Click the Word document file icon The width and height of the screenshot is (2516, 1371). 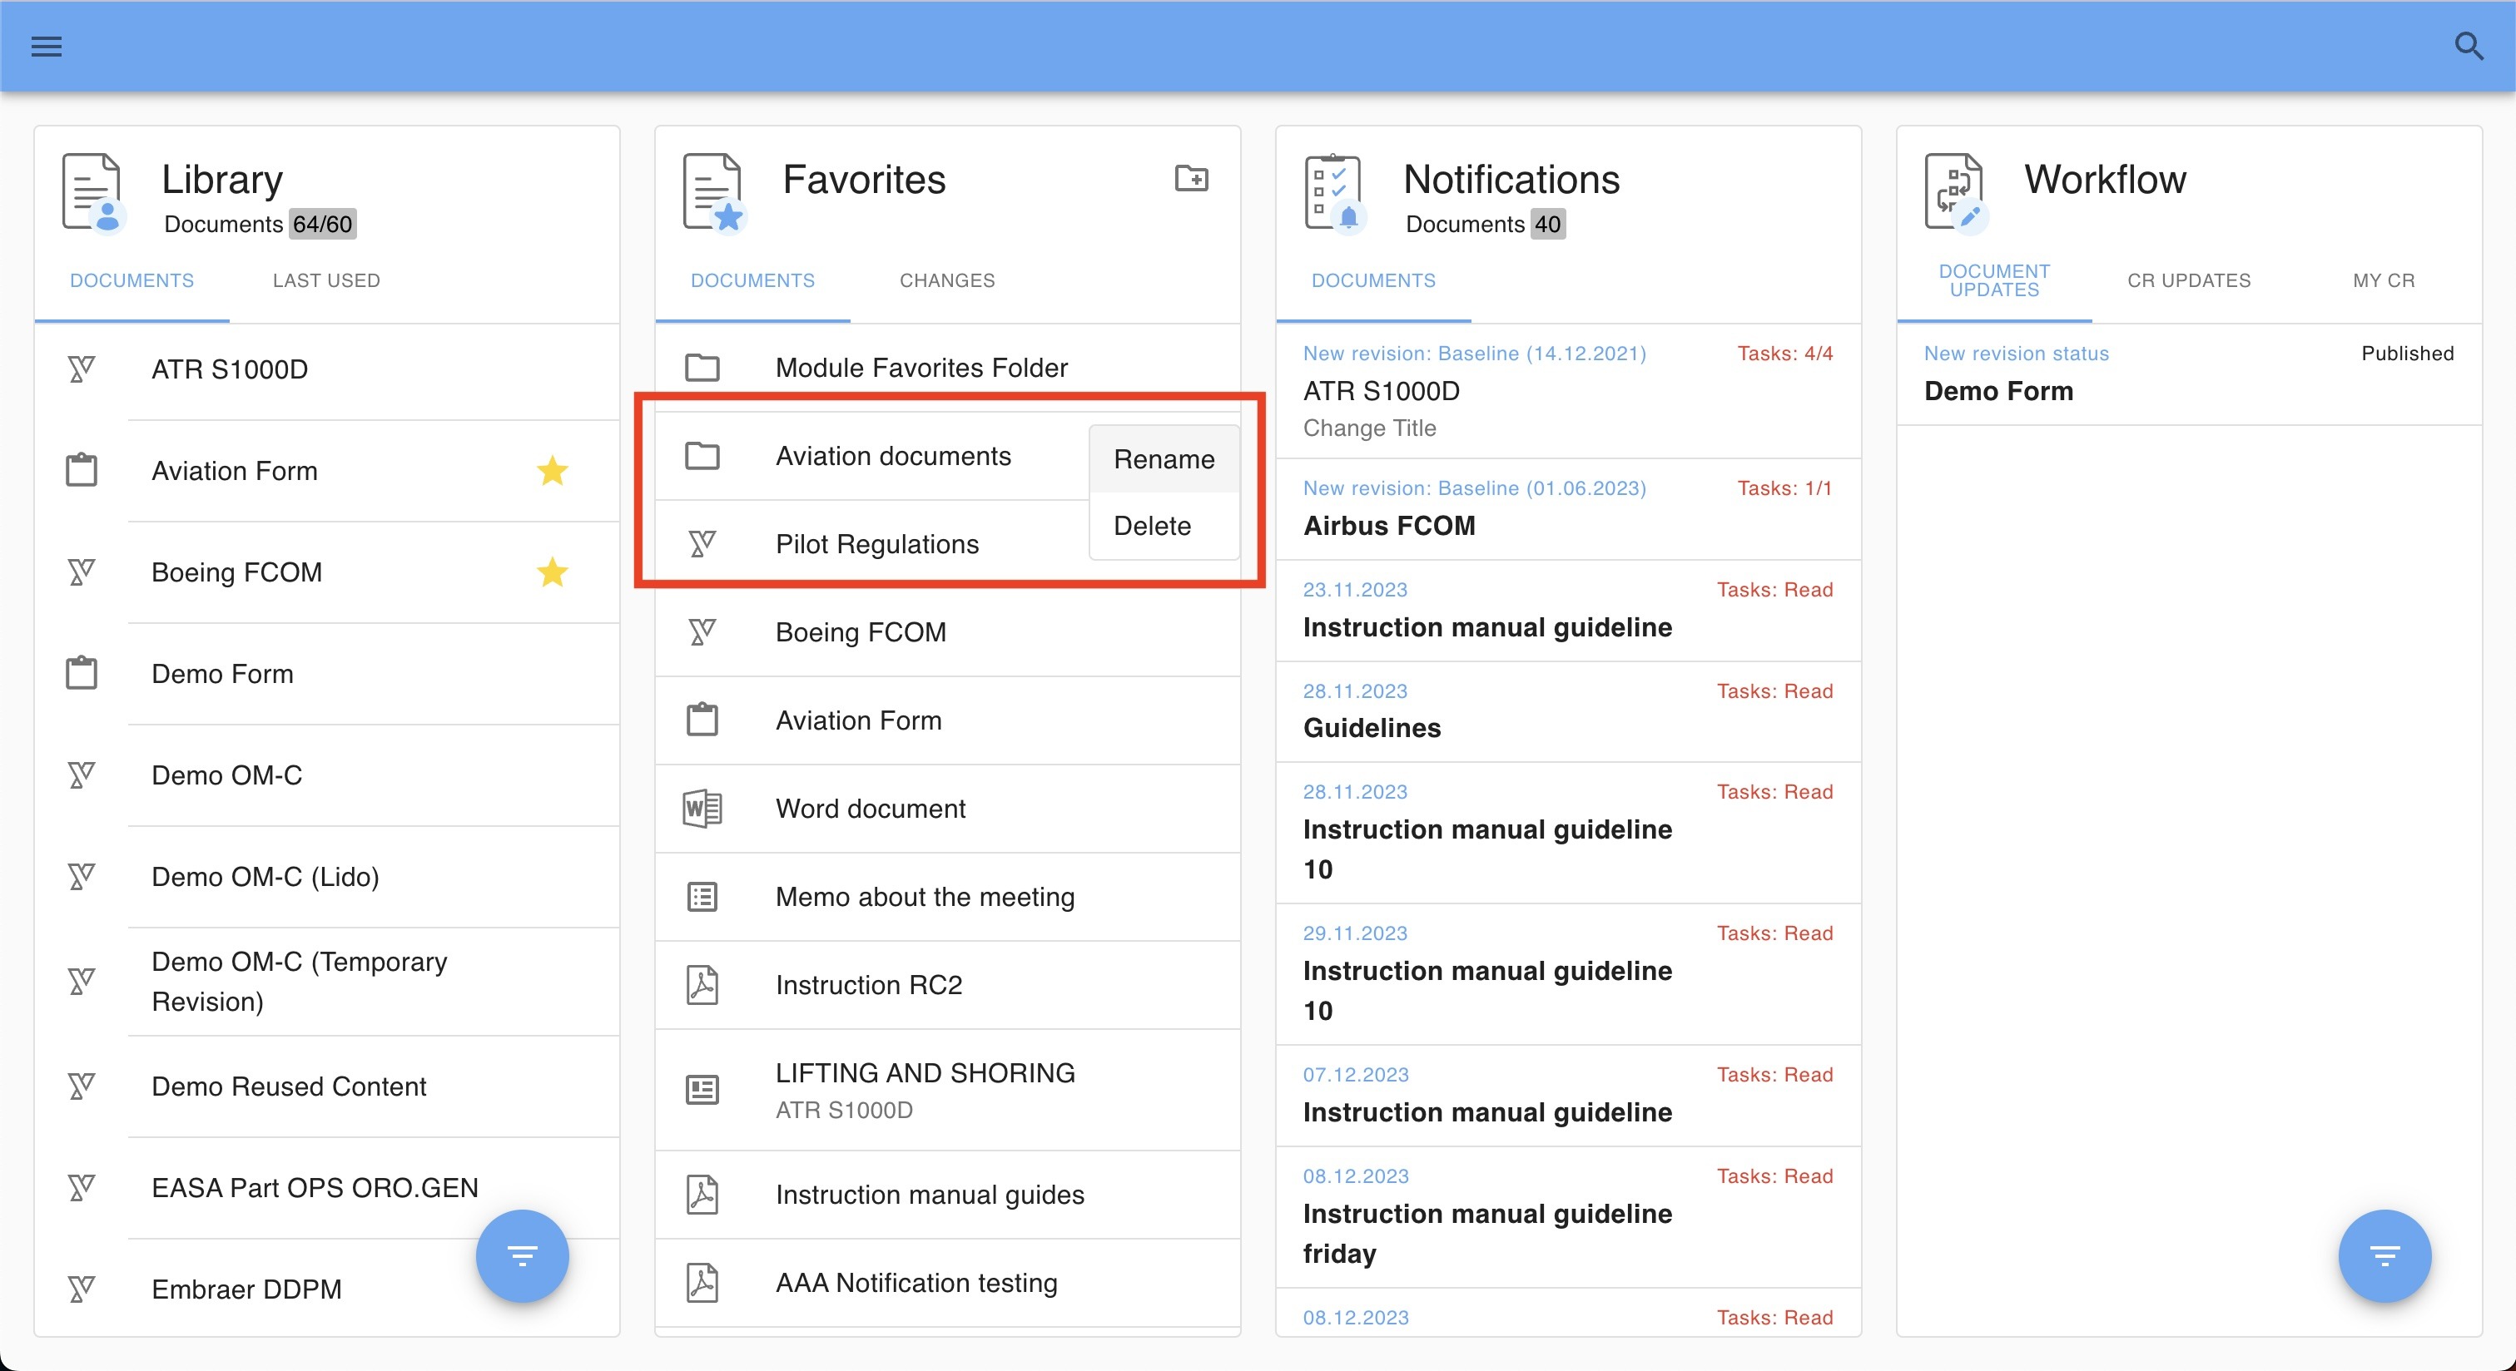tap(702, 809)
